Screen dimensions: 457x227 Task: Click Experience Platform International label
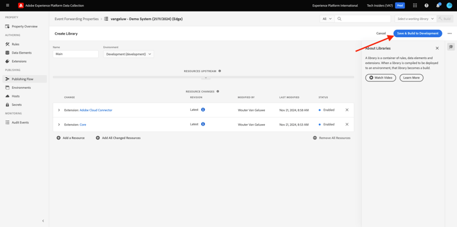coord(335,5)
